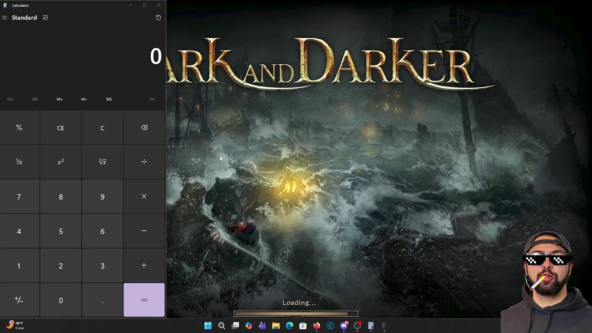This screenshot has width=592, height=333.
Task: Open the Windows Start menu
Action: tap(208, 326)
